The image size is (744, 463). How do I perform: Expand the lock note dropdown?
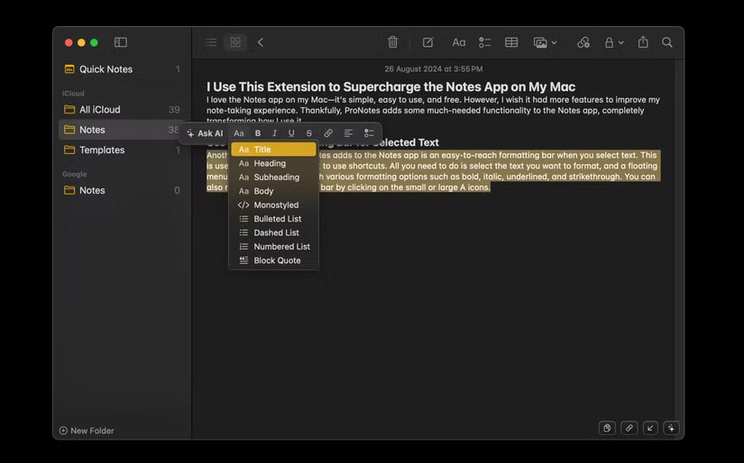point(614,42)
